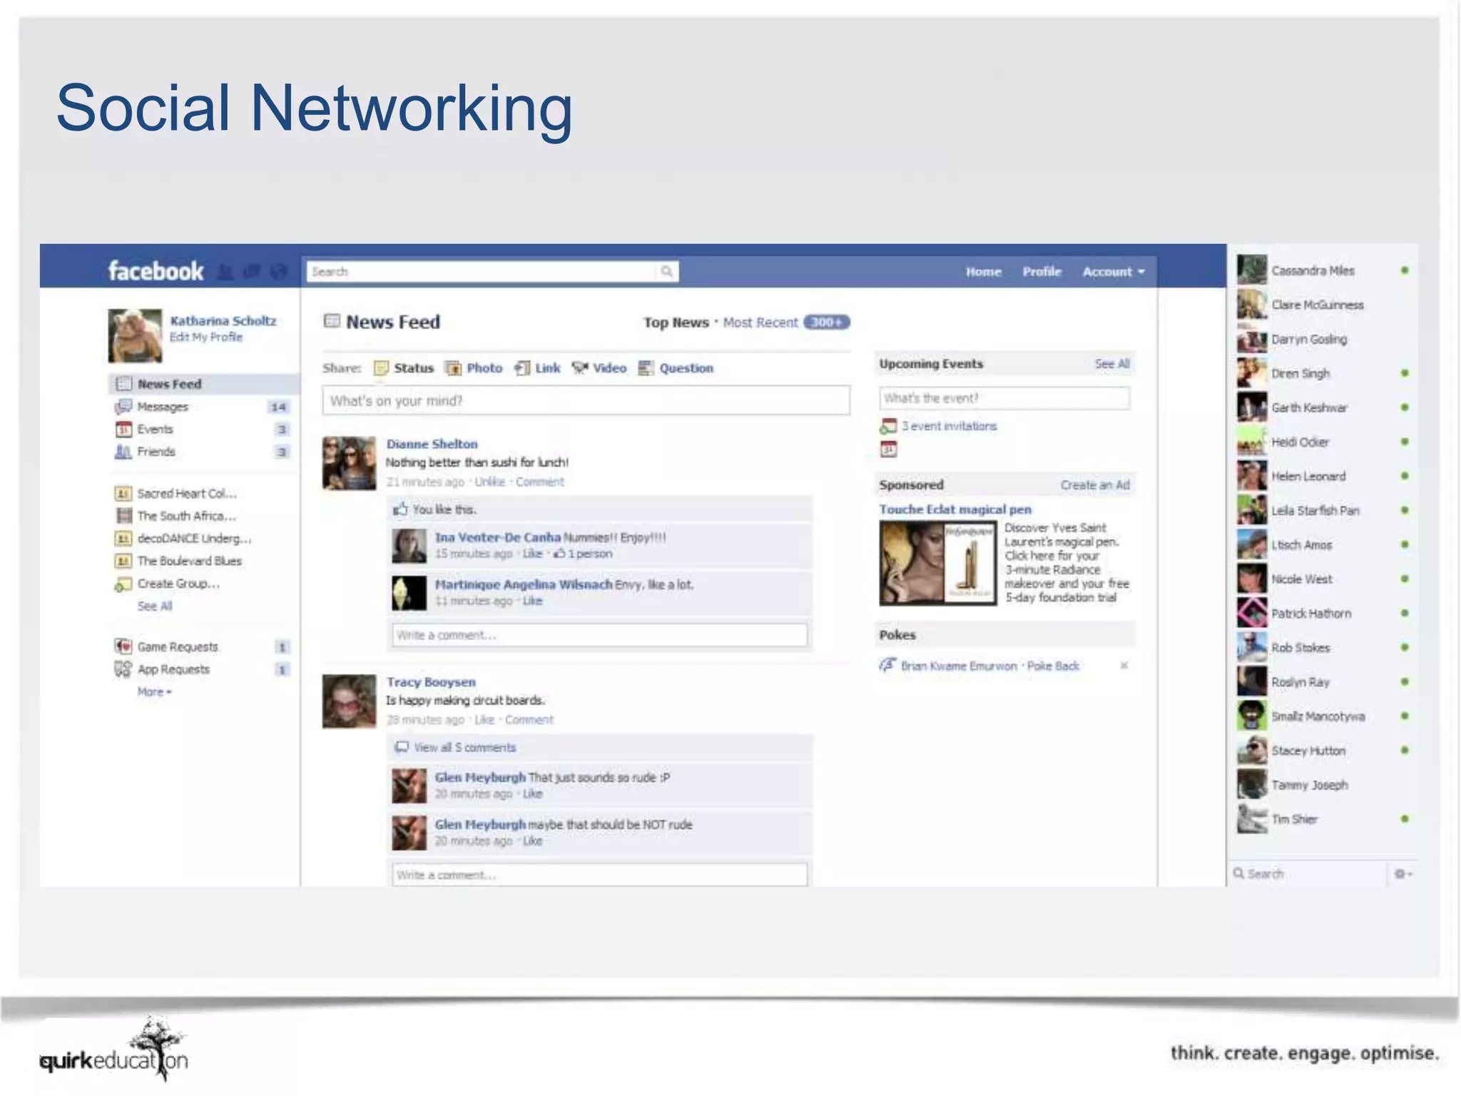Open chat with Tim Shier

coord(1324,819)
